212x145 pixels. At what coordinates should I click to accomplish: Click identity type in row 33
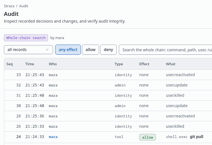tap(123, 75)
